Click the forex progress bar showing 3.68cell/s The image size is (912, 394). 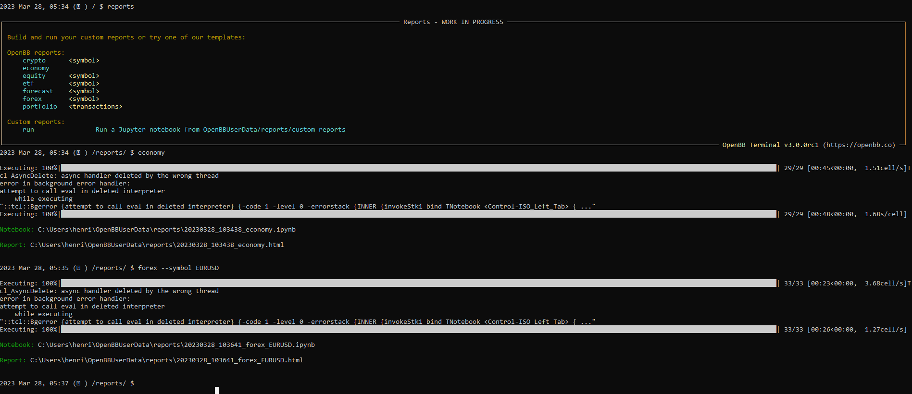[x=418, y=283]
